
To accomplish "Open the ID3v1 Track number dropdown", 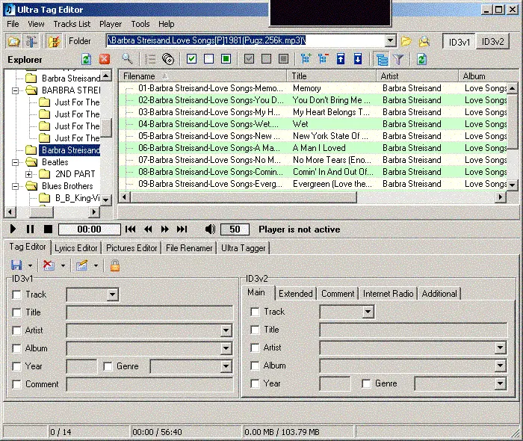I will tap(112, 294).
